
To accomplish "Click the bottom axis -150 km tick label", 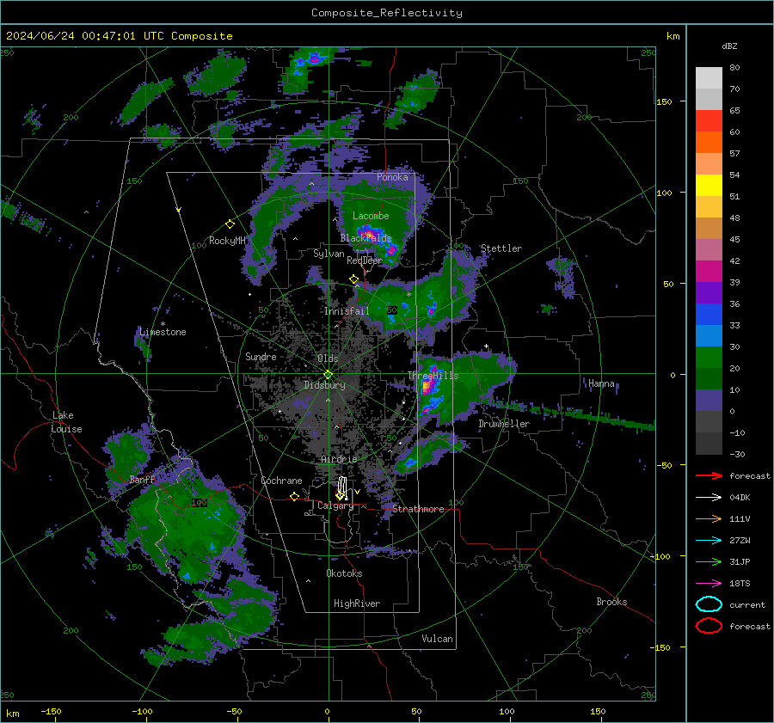I will (x=51, y=711).
